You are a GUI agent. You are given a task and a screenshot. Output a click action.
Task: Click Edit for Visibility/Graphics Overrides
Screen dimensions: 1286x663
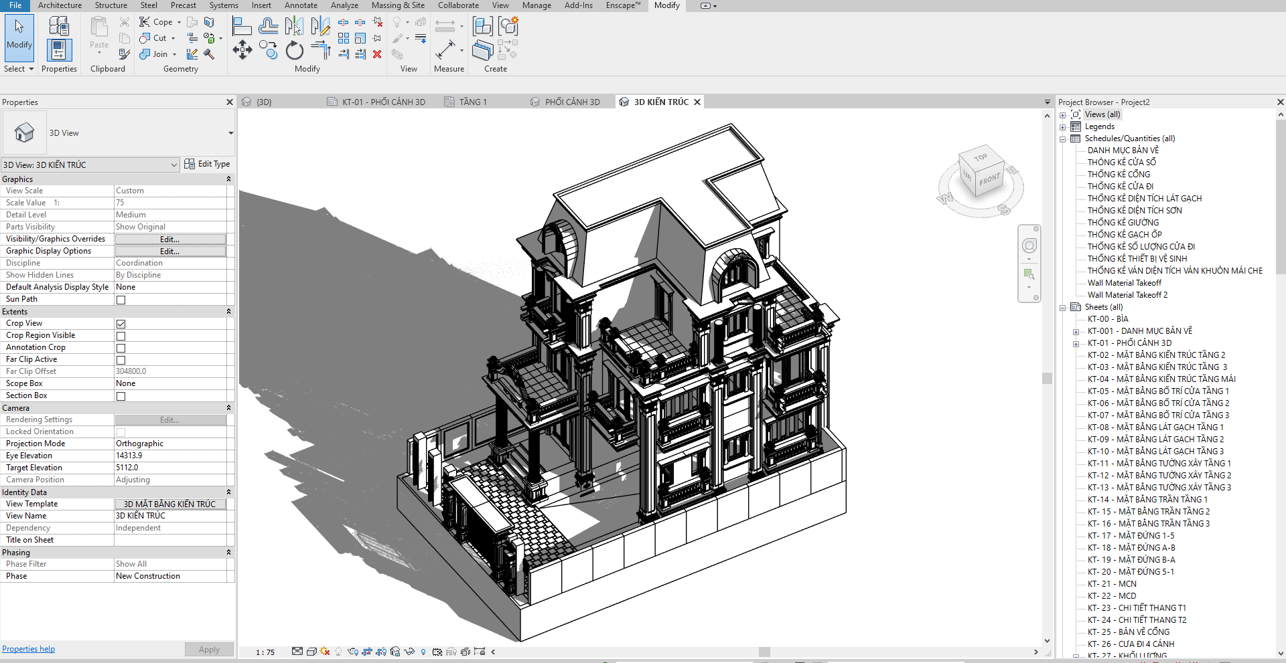coord(169,240)
